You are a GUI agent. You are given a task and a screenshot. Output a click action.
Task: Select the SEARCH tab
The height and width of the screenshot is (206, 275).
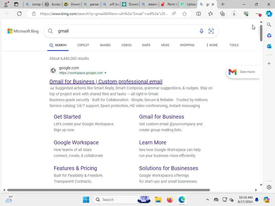point(58,45)
